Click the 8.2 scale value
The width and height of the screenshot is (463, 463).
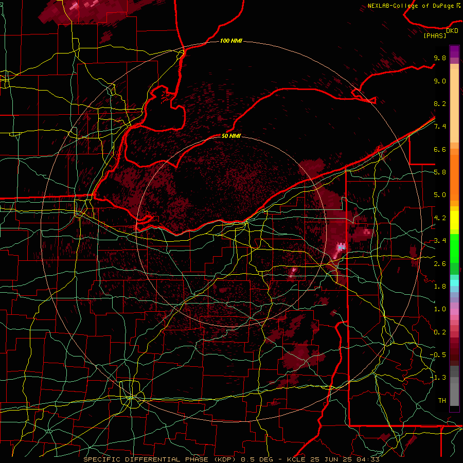[440, 103]
